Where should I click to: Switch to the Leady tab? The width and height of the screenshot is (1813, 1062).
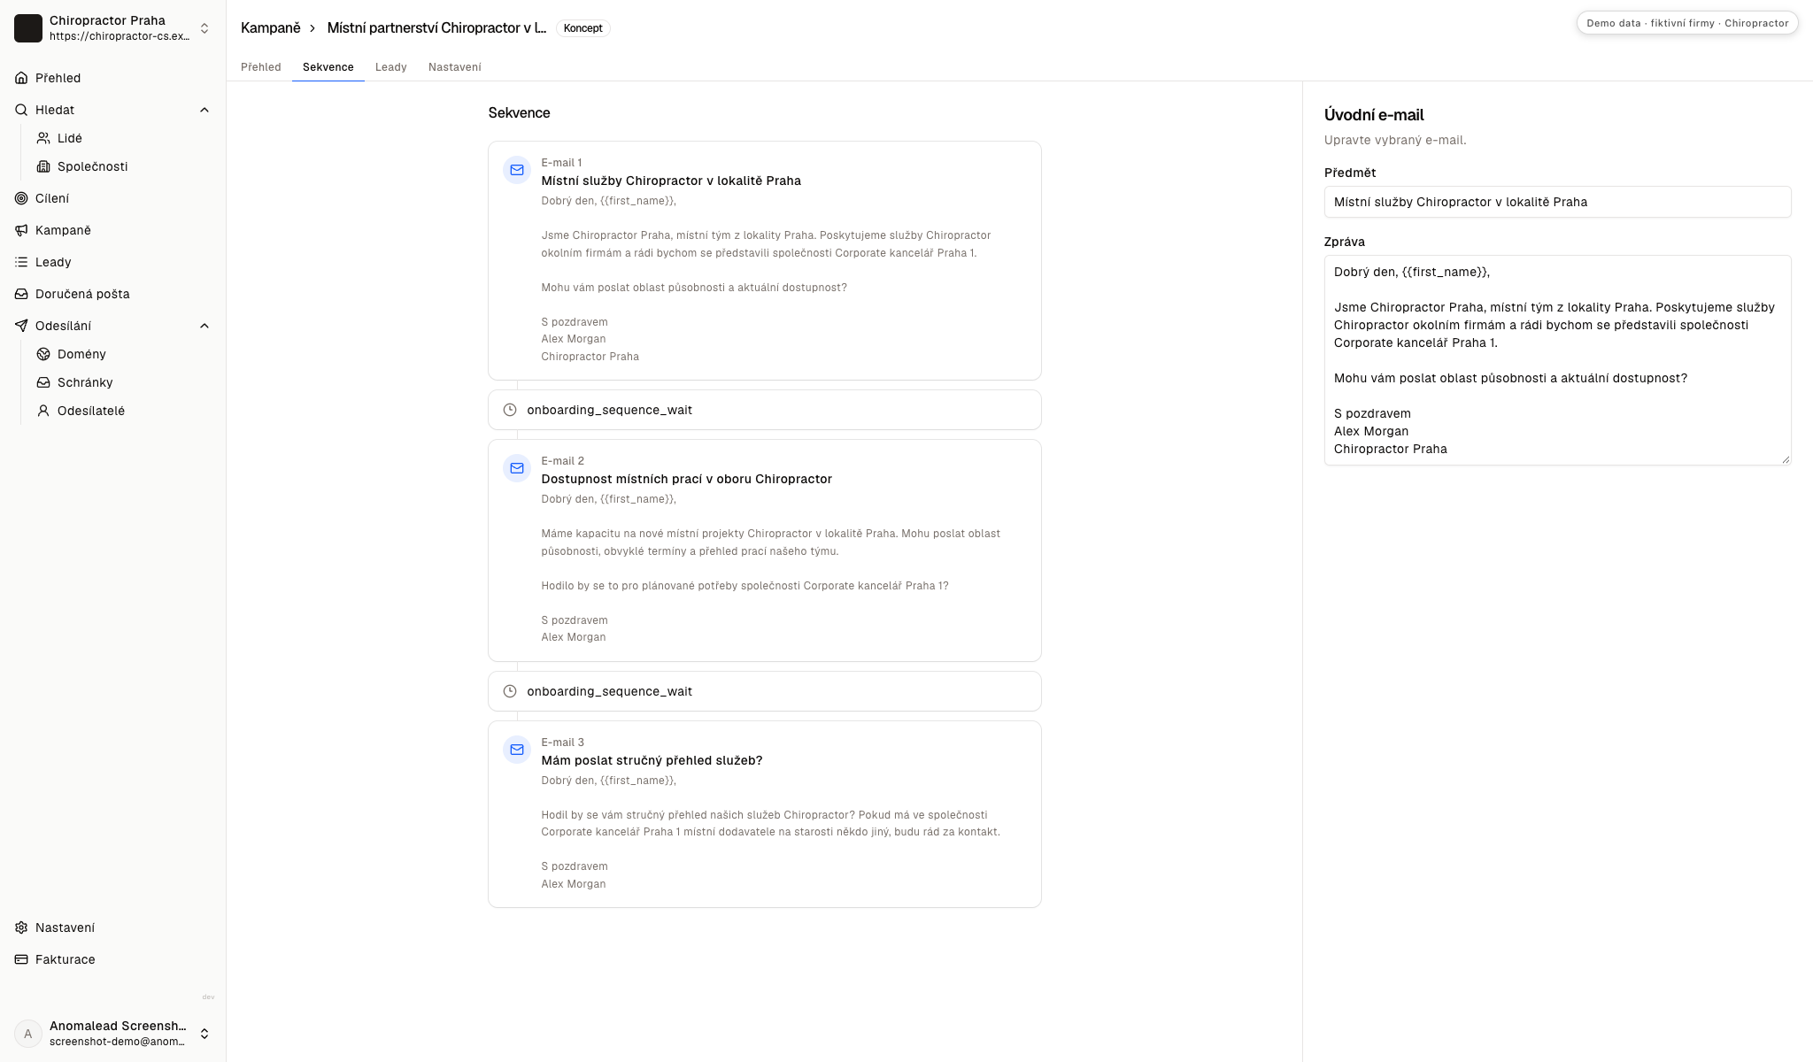[391, 67]
